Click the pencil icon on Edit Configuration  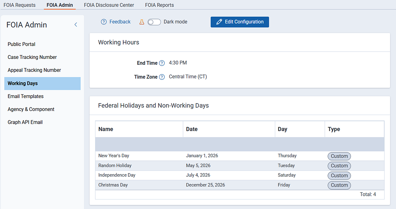pos(219,22)
